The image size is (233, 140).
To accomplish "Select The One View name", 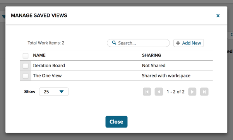I will point(47,76).
